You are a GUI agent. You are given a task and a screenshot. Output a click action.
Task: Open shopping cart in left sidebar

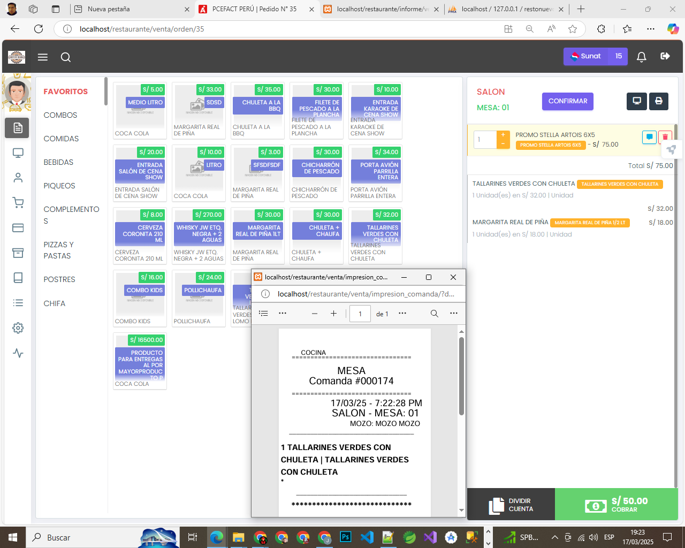(x=18, y=203)
